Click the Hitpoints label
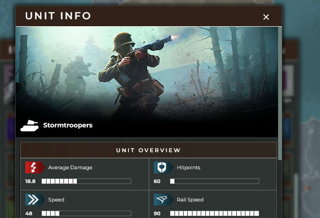 click(x=188, y=167)
